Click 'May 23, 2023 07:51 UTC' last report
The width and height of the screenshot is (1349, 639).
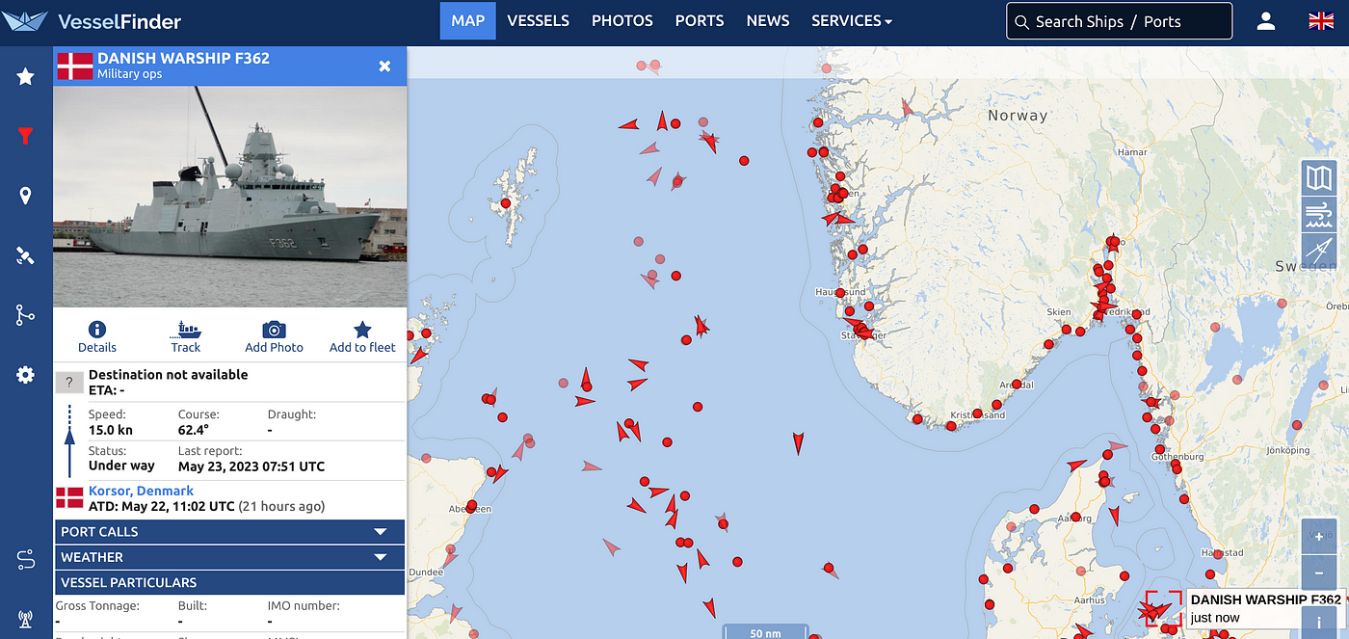251,466
